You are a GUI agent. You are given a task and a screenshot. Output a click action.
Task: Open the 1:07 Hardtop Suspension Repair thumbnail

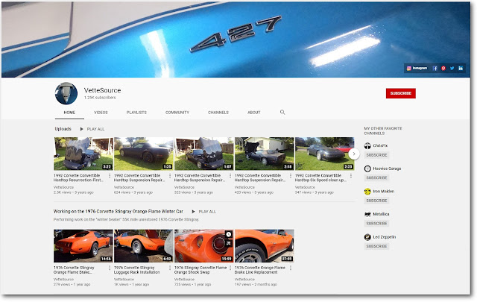tap(203, 154)
